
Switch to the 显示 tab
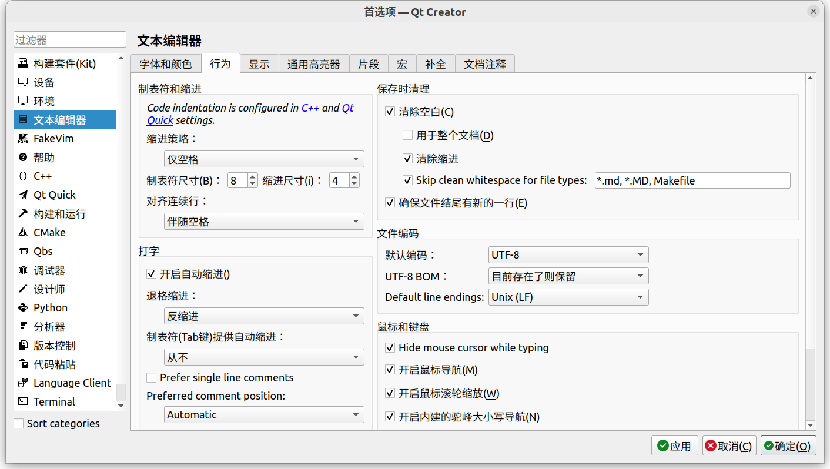[259, 64]
